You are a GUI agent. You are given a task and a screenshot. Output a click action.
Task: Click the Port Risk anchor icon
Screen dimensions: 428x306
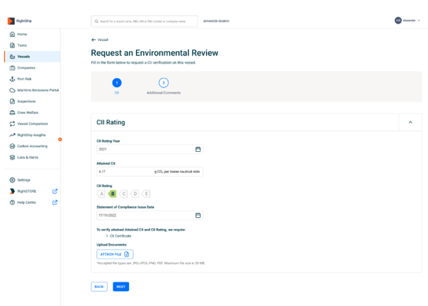13,79
